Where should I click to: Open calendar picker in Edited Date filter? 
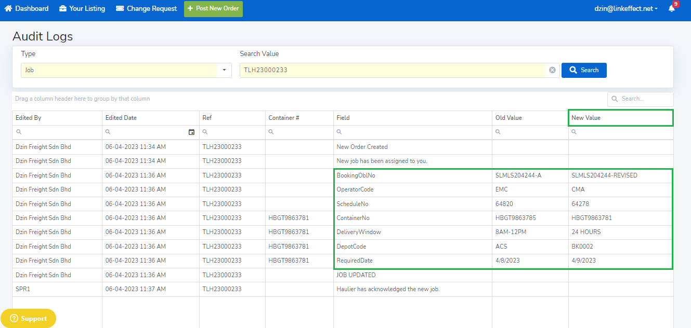(x=191, y=132)
